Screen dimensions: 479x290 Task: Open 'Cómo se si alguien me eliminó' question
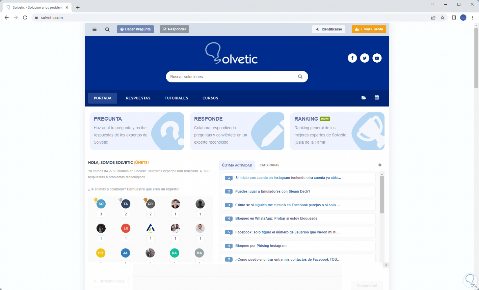click(288, 205)
